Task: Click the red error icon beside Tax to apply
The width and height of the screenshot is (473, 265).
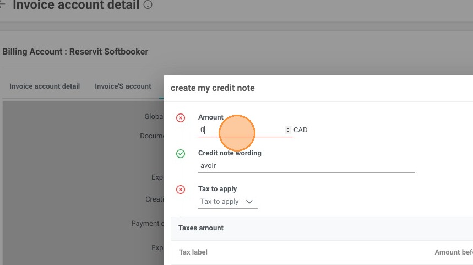Action: [x=181, y=190]
